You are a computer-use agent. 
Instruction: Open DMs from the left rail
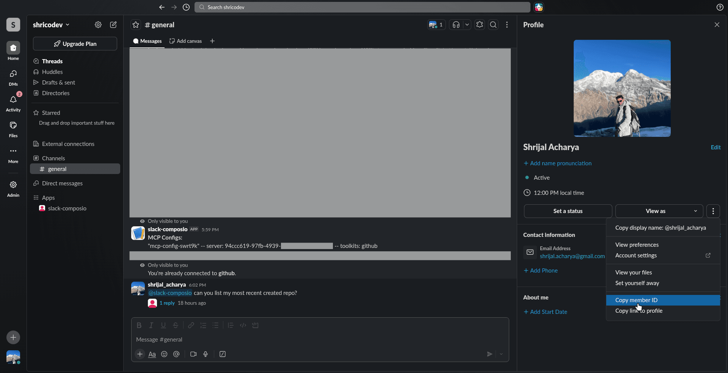pos(13,77)
